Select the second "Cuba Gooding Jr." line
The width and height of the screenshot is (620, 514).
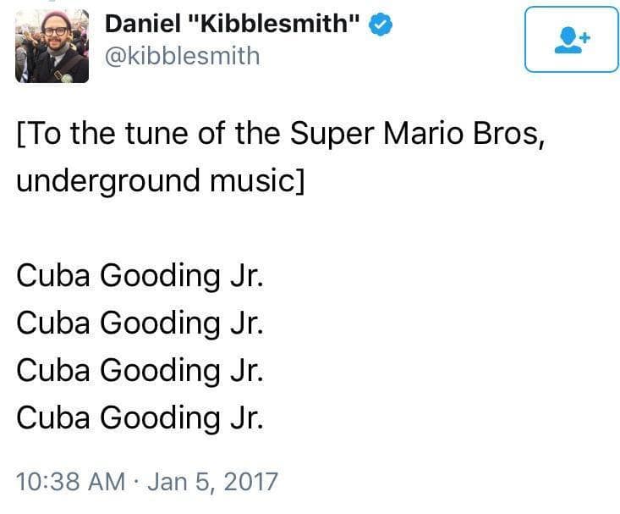(x=140, y=323)
